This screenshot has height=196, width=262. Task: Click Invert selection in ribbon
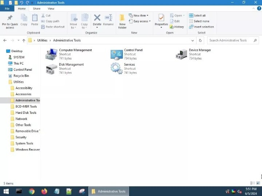point(201,27)
